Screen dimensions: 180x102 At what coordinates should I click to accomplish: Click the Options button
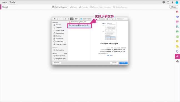57,63
